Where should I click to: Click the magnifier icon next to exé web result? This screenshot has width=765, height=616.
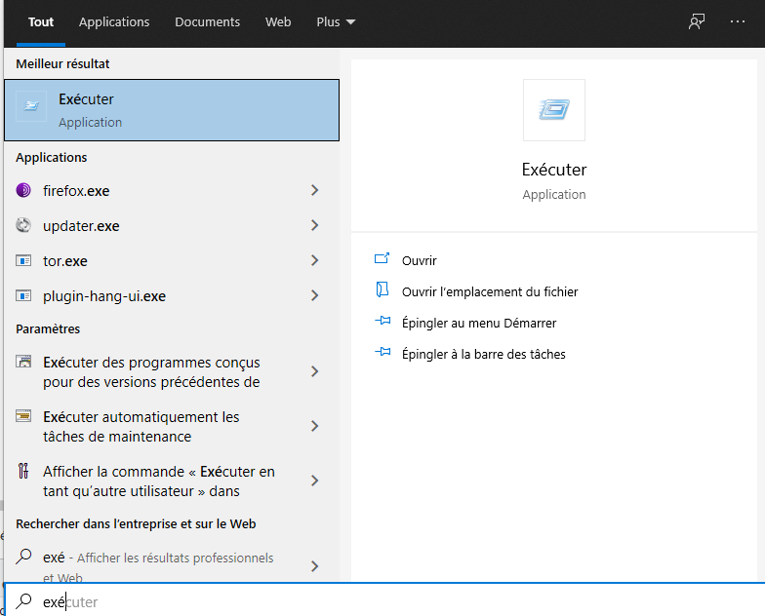tap(23, 556)
